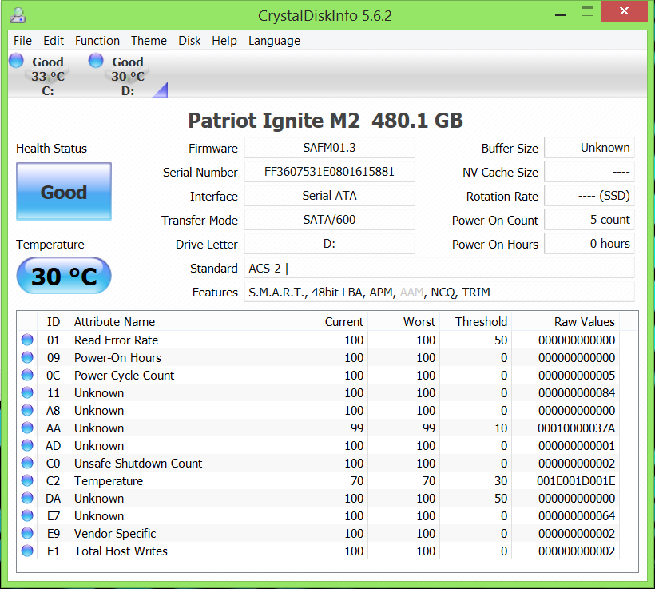The height and width of the screenshot is (589, 655).
Task: Click the Power Cycle Count status orb
Action: click(x=27, y=376)
